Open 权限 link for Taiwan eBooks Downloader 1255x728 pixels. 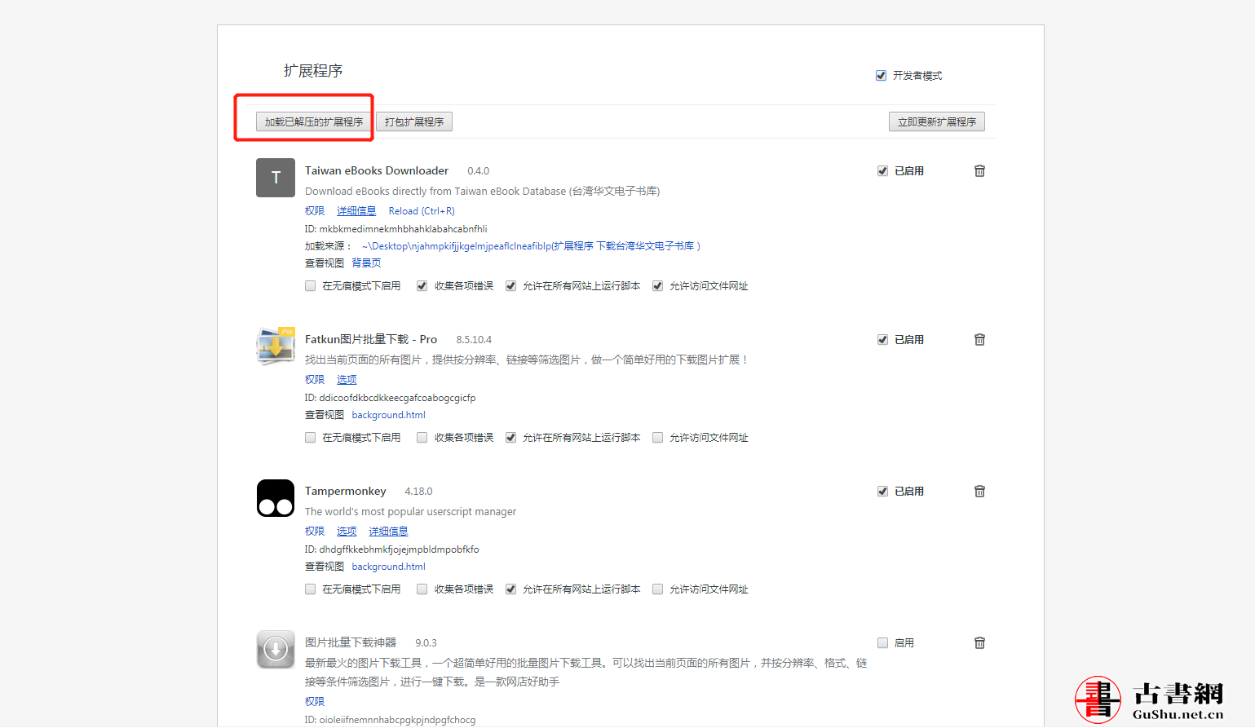315,211
